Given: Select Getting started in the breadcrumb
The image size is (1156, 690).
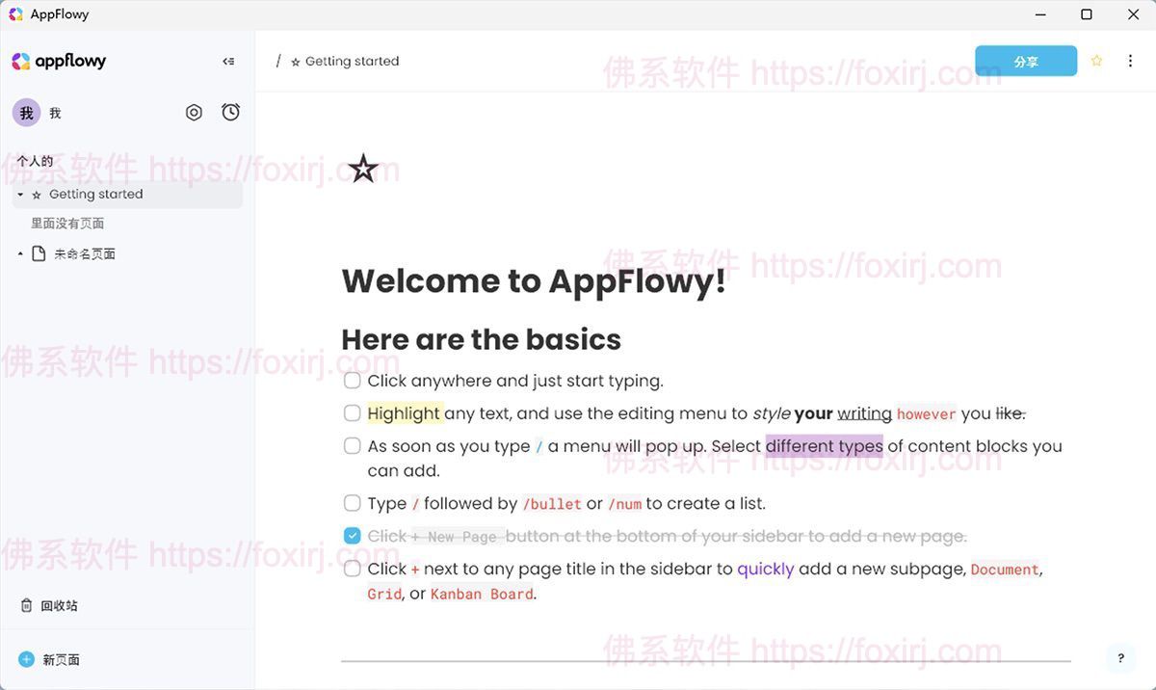Looking at the screenshot, I should pyautogui.click(x=351, y=61).
